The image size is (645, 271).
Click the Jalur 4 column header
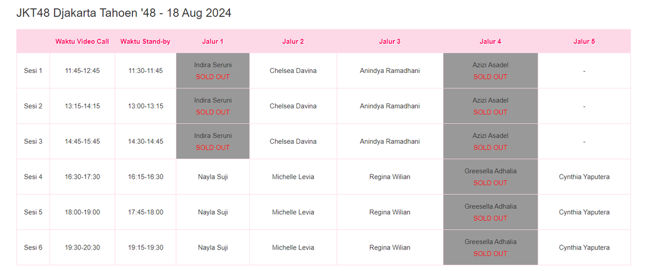[x=490, y=41]
